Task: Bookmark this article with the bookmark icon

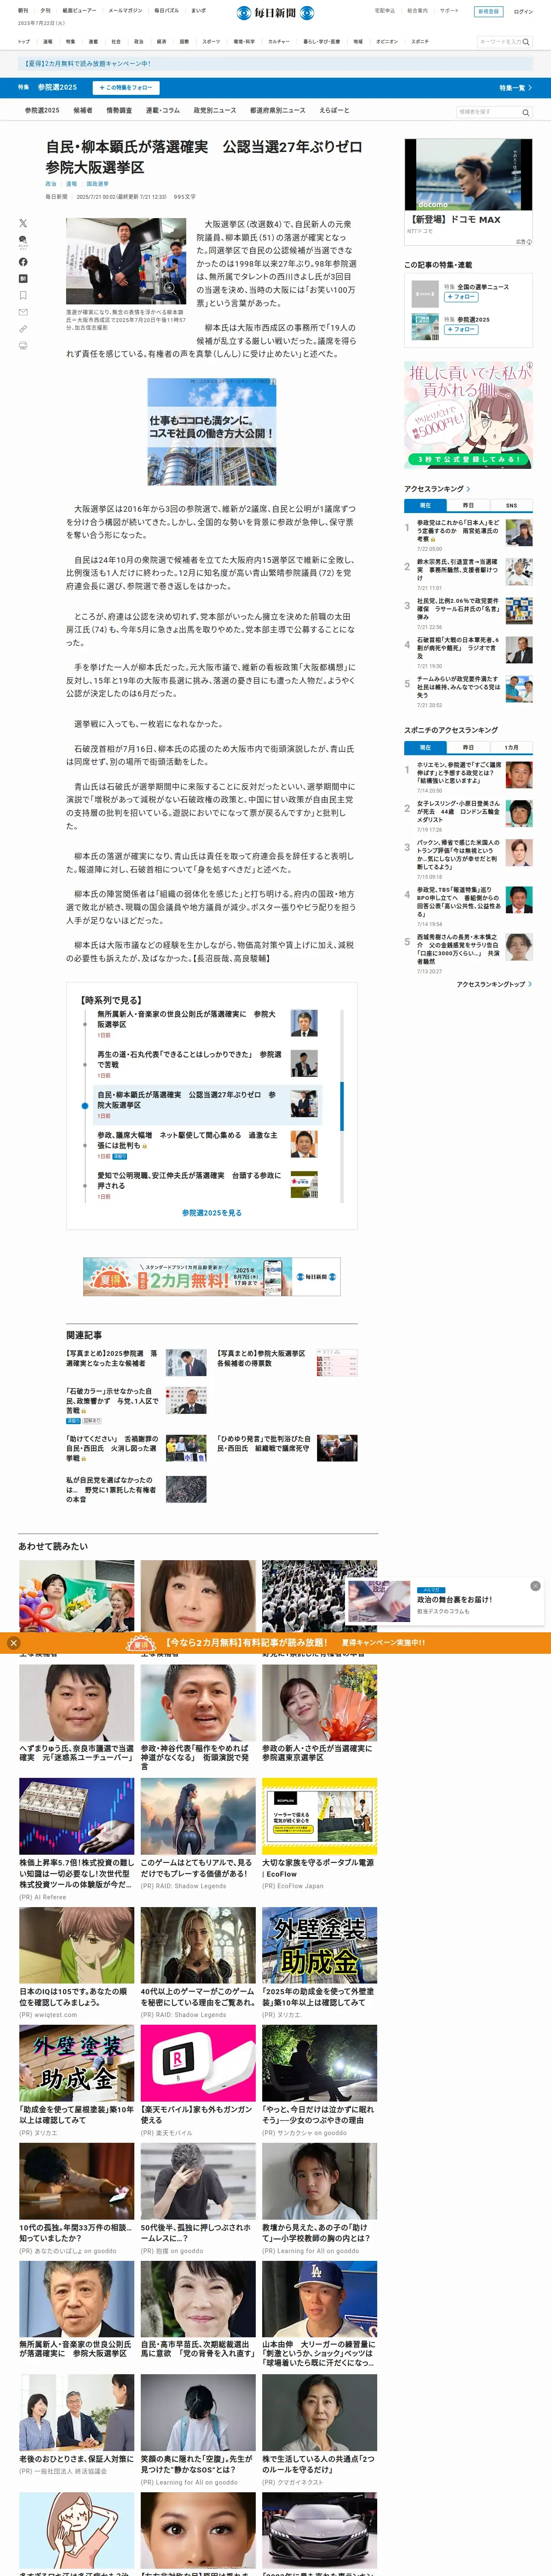Action: point(23,296)
